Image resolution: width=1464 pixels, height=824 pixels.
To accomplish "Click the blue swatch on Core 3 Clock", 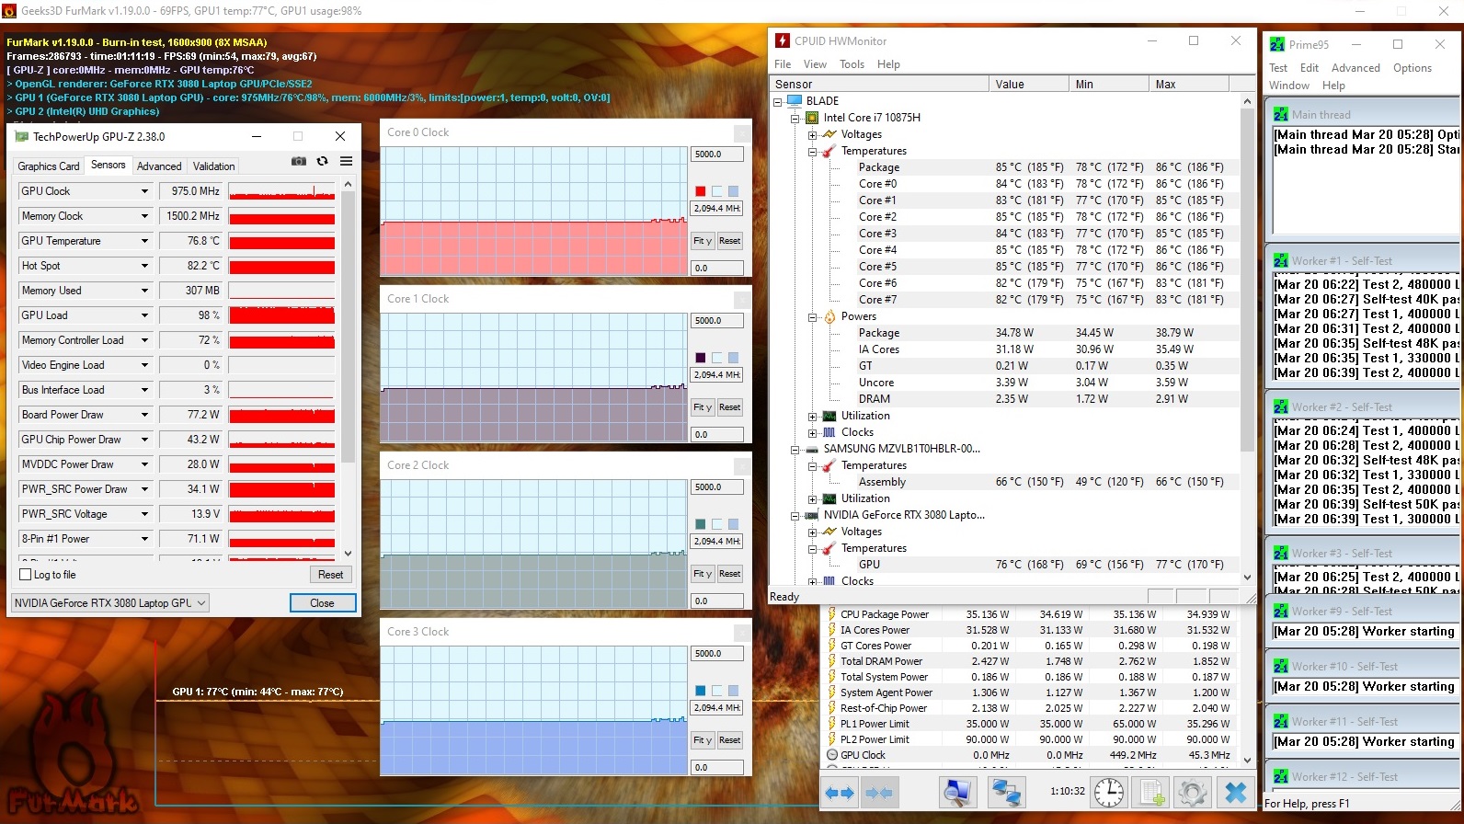I will tap(700, 691).
